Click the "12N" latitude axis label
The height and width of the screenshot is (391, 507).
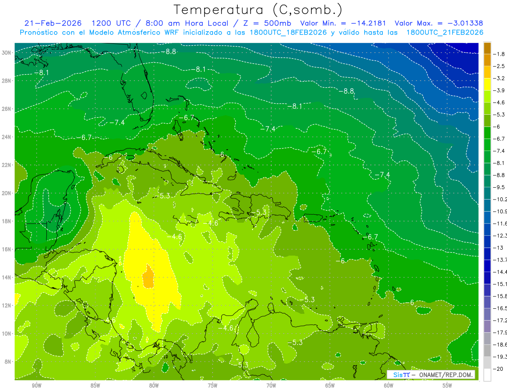coord(7,305)
